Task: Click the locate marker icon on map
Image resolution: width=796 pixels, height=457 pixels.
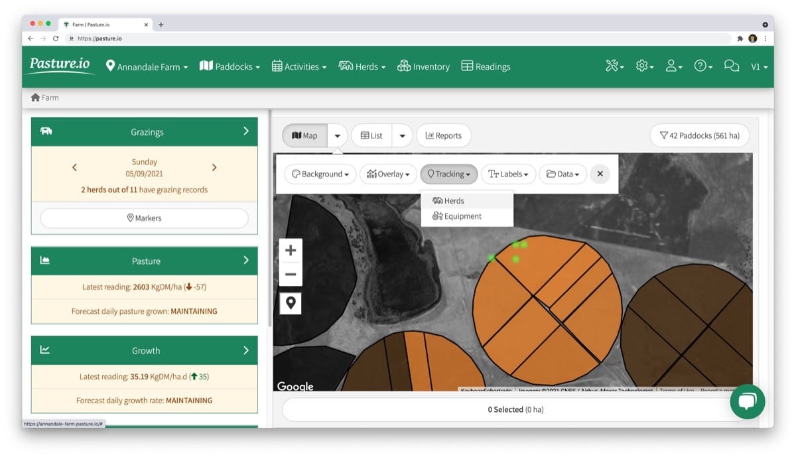Action: coord(291,303)
